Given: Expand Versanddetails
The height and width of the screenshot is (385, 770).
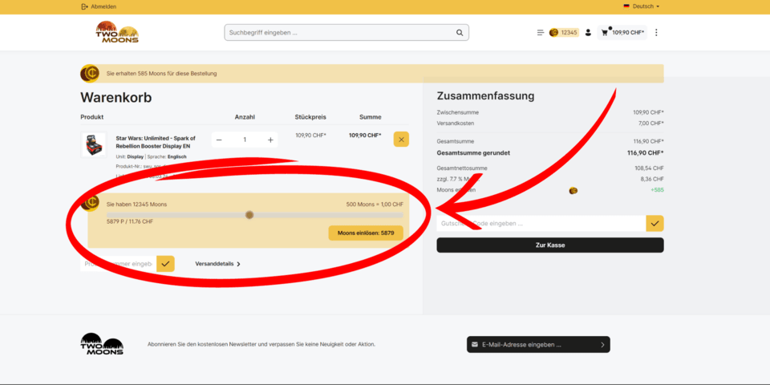Looking at the screenshot, I should click(217, 264).
